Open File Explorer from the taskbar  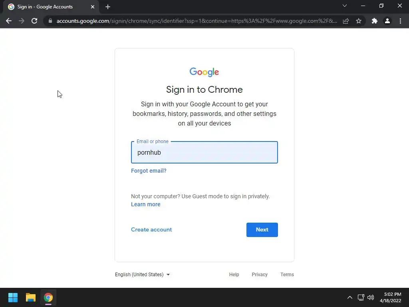tap(30, 297)
